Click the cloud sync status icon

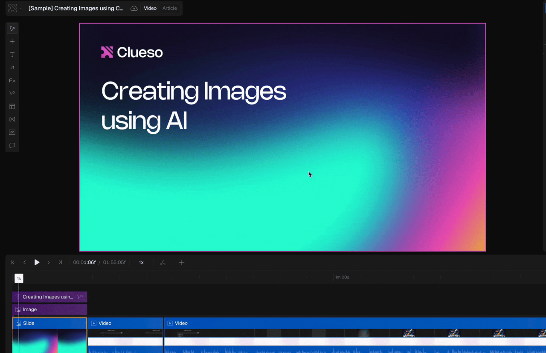click(134, 8)
